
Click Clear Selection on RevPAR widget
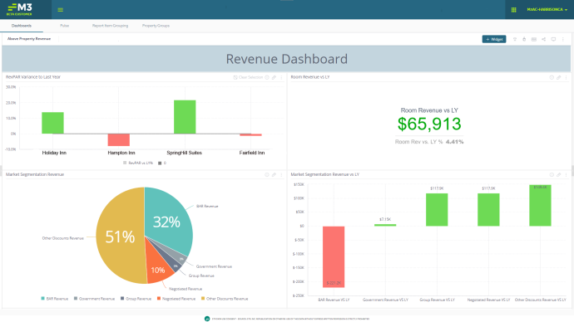248,77
